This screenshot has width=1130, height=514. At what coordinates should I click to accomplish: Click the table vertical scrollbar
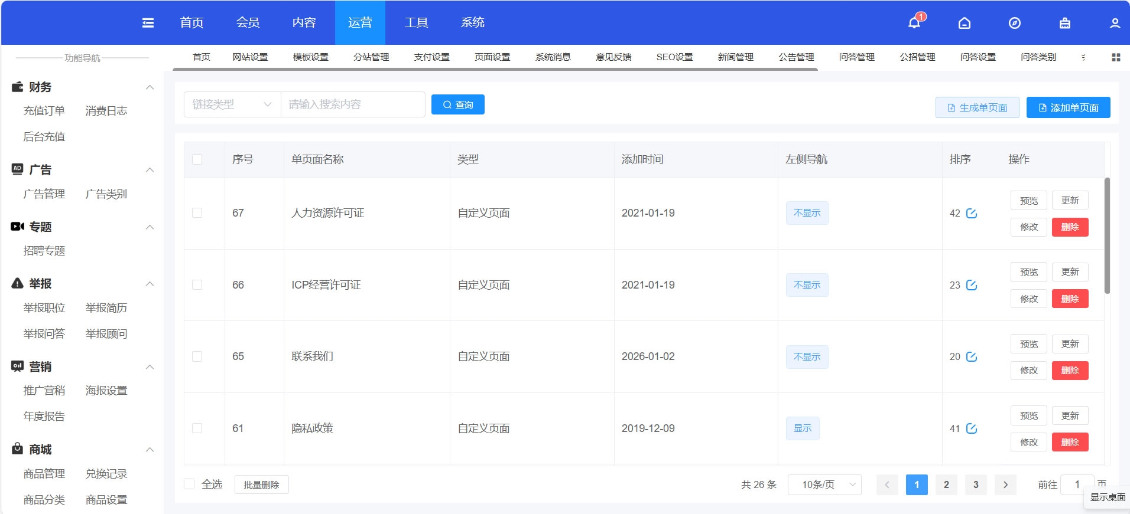(1107, 236)
